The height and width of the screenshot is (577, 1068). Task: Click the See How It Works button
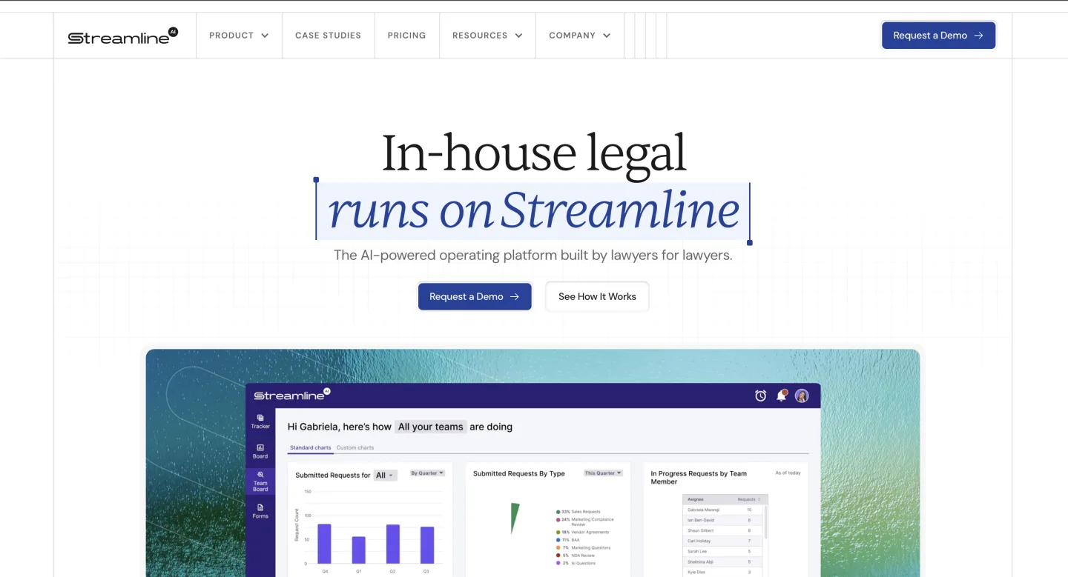point(597,296)
